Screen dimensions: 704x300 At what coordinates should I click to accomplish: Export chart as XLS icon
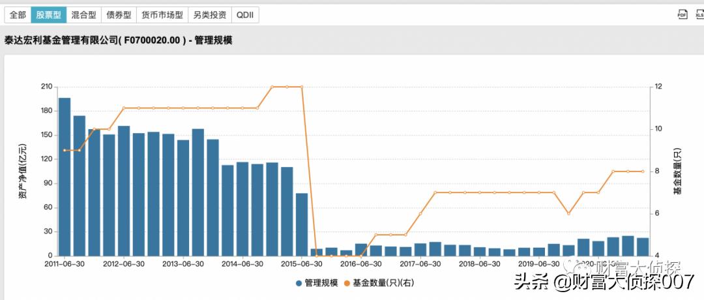pyautogui.click(x=699, y=14)
